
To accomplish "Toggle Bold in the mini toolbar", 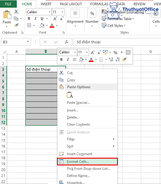I will pos(61,60).
